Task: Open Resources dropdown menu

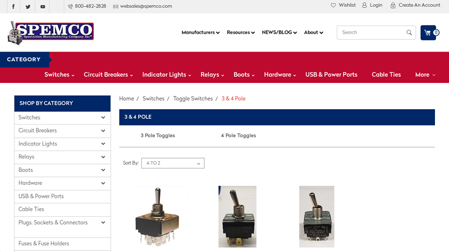Action: click(x=241, y=32)
